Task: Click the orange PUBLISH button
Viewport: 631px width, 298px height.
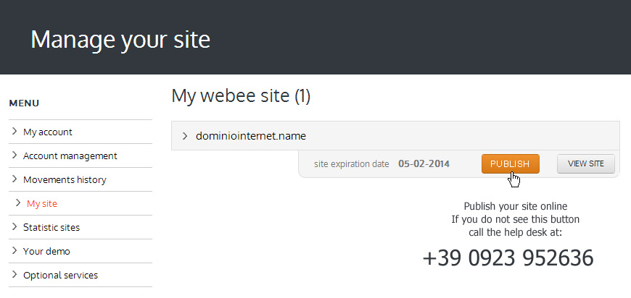Action: click(511, 164)
